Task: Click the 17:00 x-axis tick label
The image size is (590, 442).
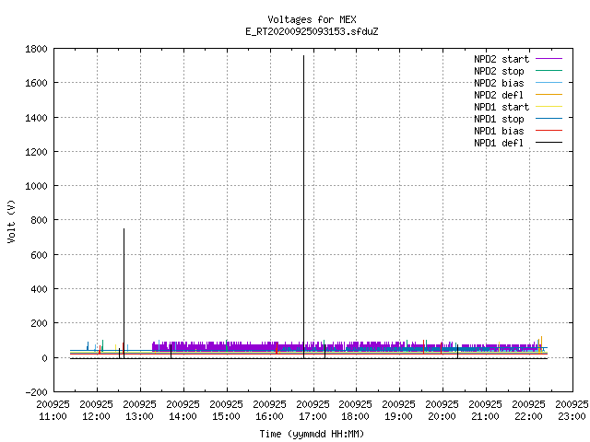Action: (x=313, y=416)
